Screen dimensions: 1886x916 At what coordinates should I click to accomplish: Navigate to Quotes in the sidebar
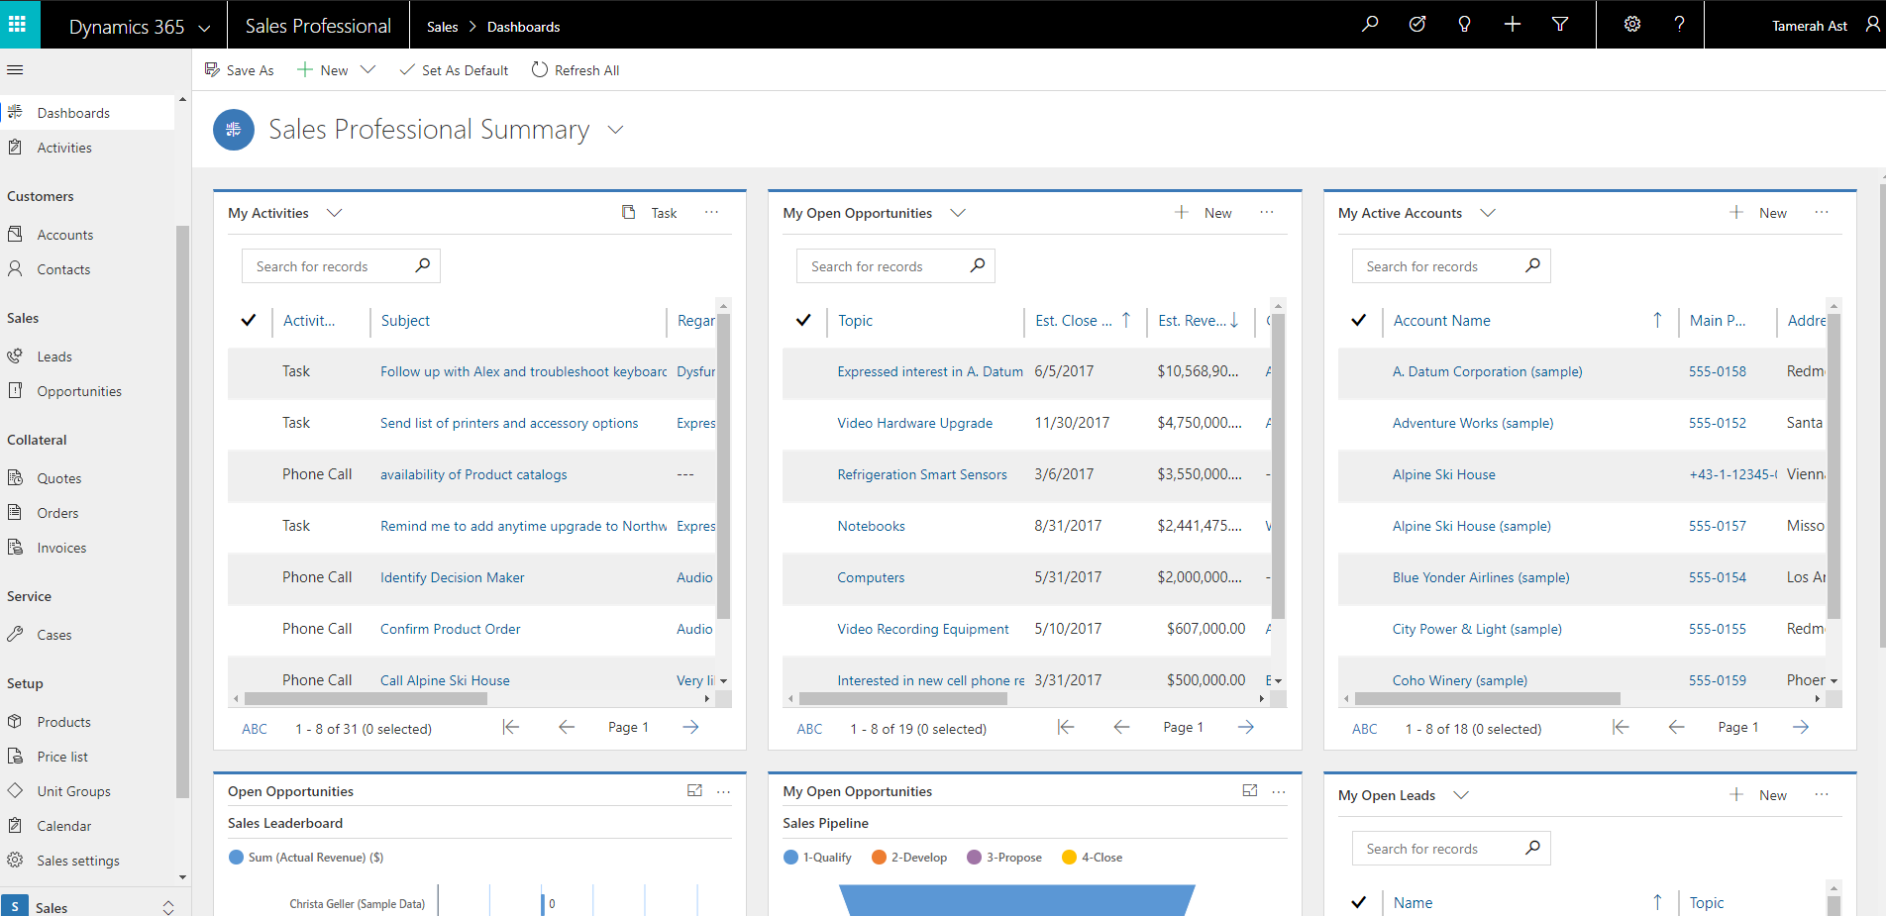tap(59, 478)
